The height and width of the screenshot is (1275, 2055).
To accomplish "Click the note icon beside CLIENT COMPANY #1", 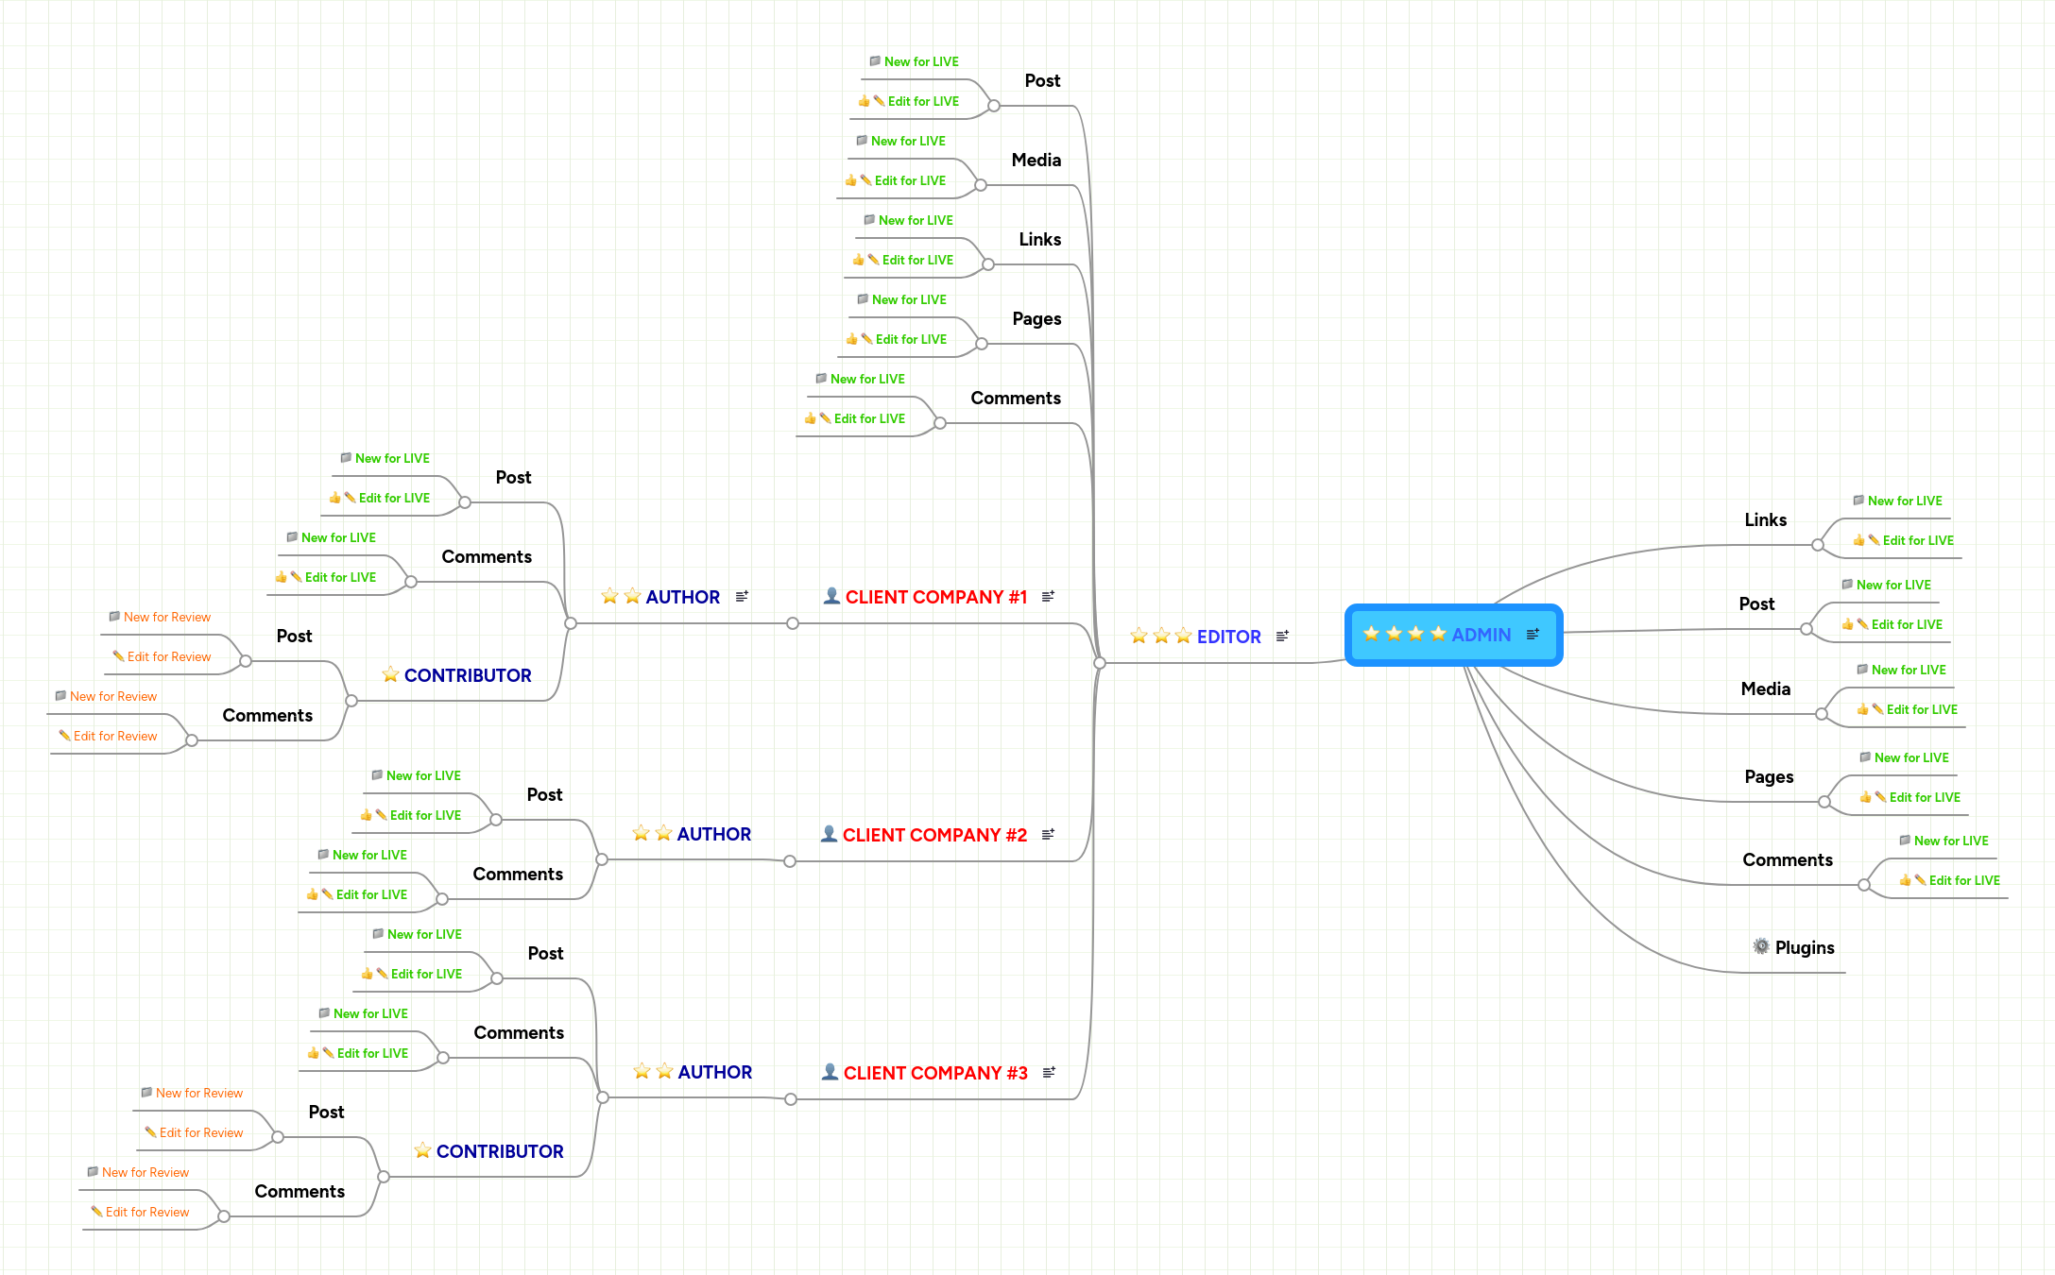I will (x=1047, y=596).
